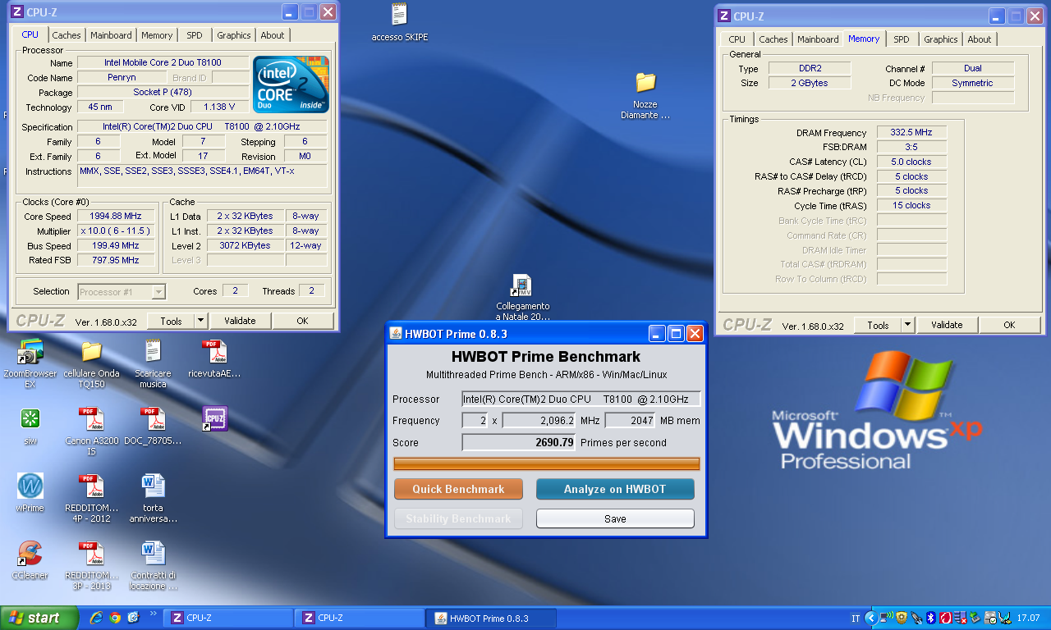Switch to Mainboard tab in left CPU-Z
Screen dimensions: 1051x630
click(x=111, y=35)
